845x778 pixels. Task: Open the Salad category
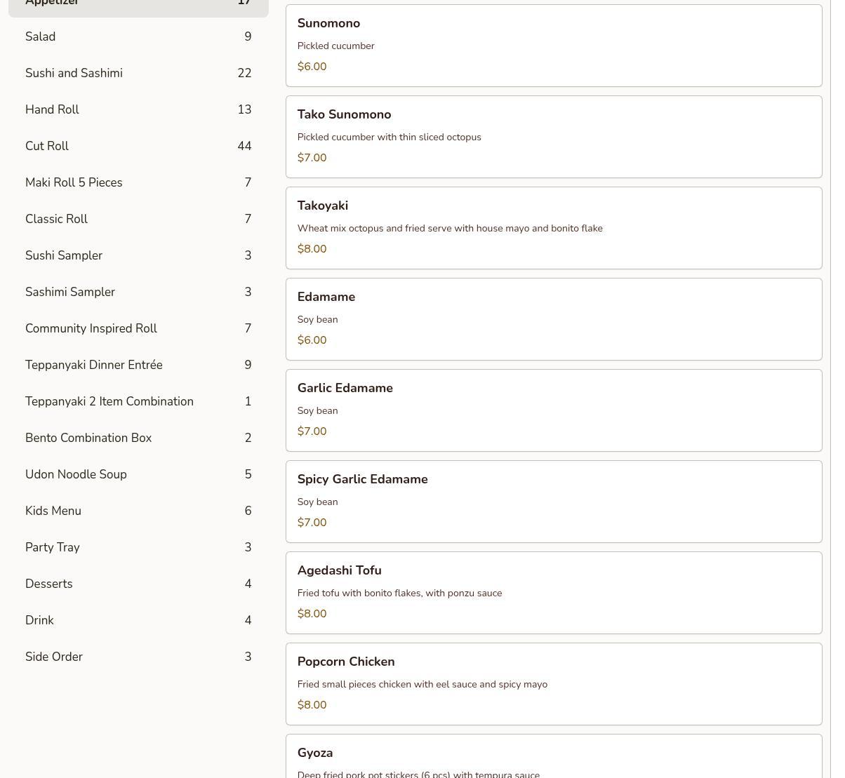[138, 36]
